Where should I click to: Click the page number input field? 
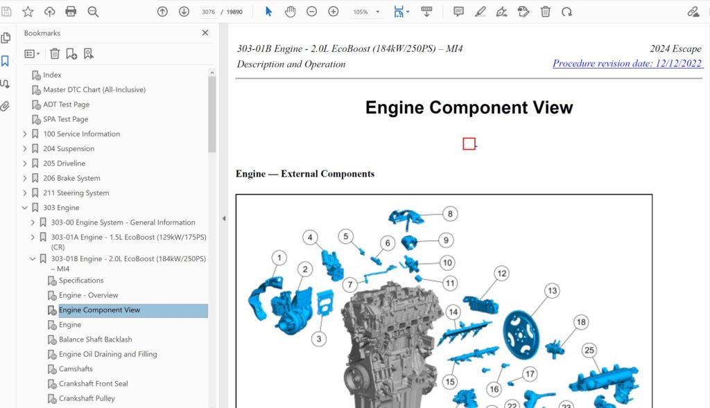208,12
